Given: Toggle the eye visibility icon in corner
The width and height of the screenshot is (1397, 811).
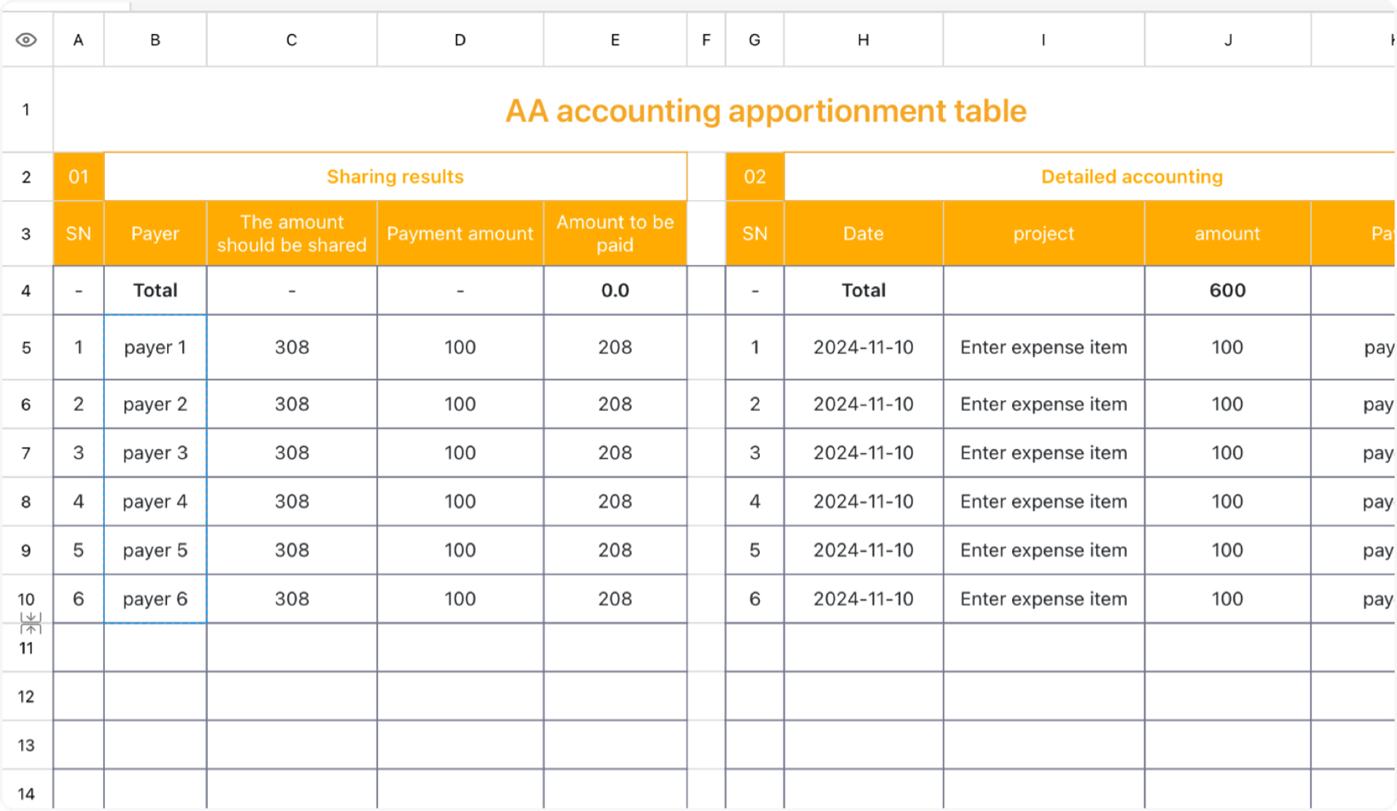Looking at the screenshot, I should [x=26, y=40].
